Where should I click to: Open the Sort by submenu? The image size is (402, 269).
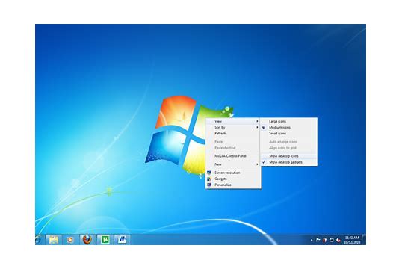point(233,127)
